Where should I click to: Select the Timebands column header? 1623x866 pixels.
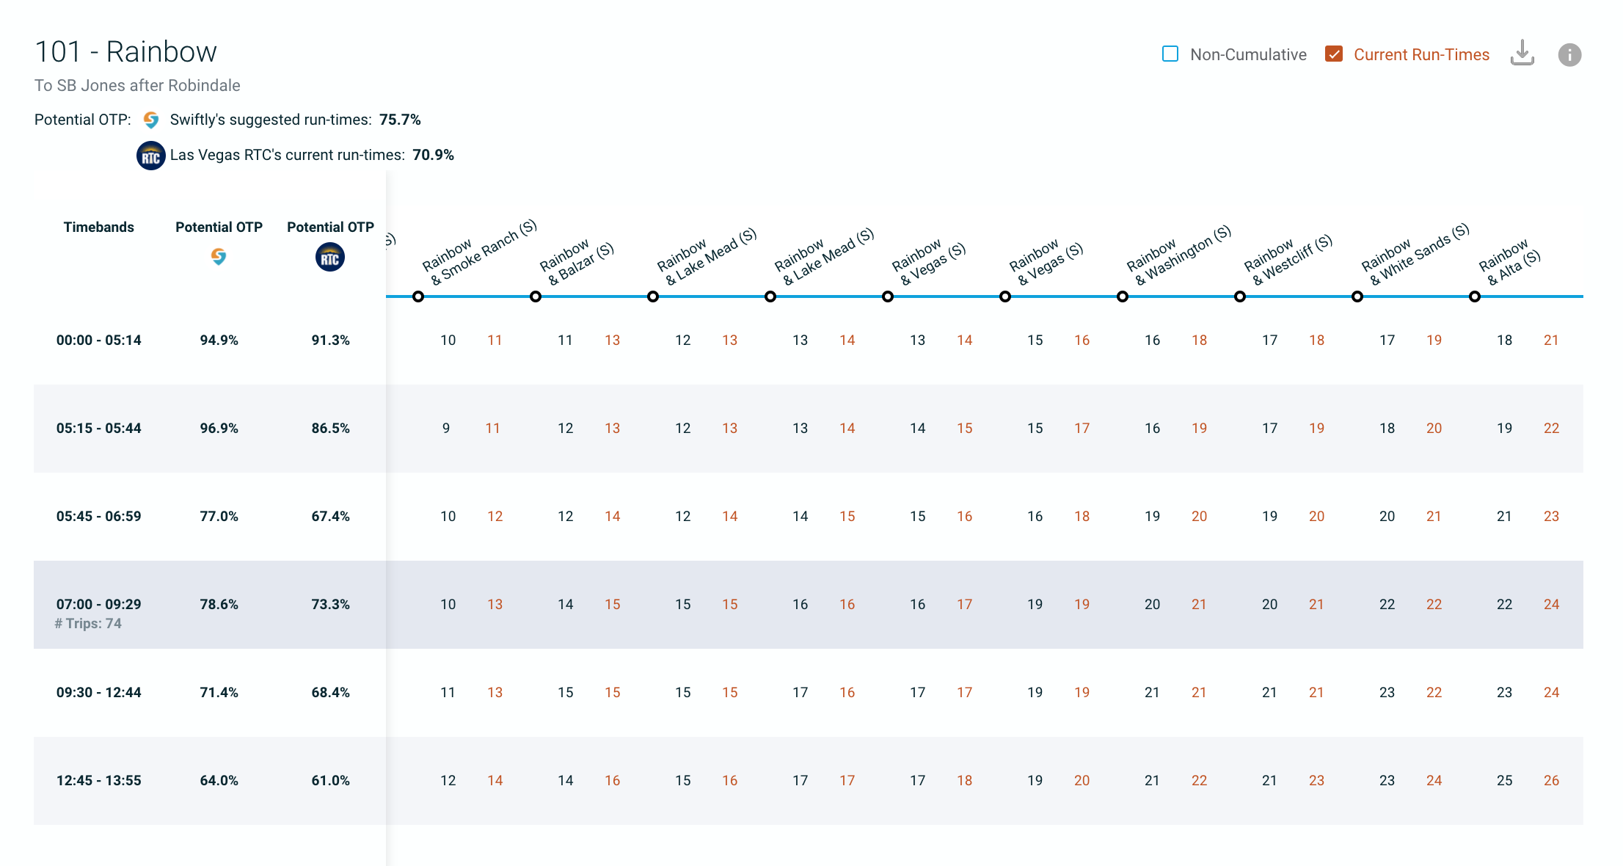[x=98, y=227]
